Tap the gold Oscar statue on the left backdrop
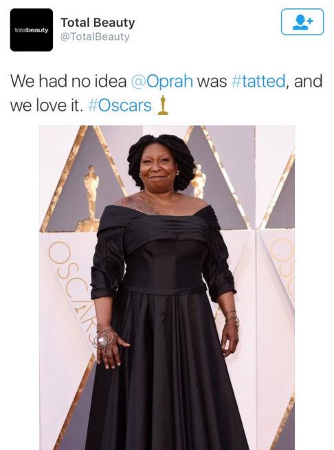Viewport: 334px width, 450px height. tap(90, 198)
